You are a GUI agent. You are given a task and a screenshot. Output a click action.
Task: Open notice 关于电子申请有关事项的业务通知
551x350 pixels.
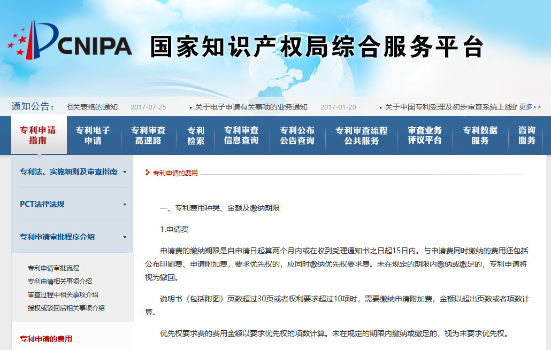(x=251, y=107)
